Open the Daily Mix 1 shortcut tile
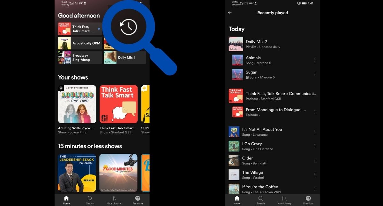Image resolution: width=383 pixels, height=206 pixels. 125,58
